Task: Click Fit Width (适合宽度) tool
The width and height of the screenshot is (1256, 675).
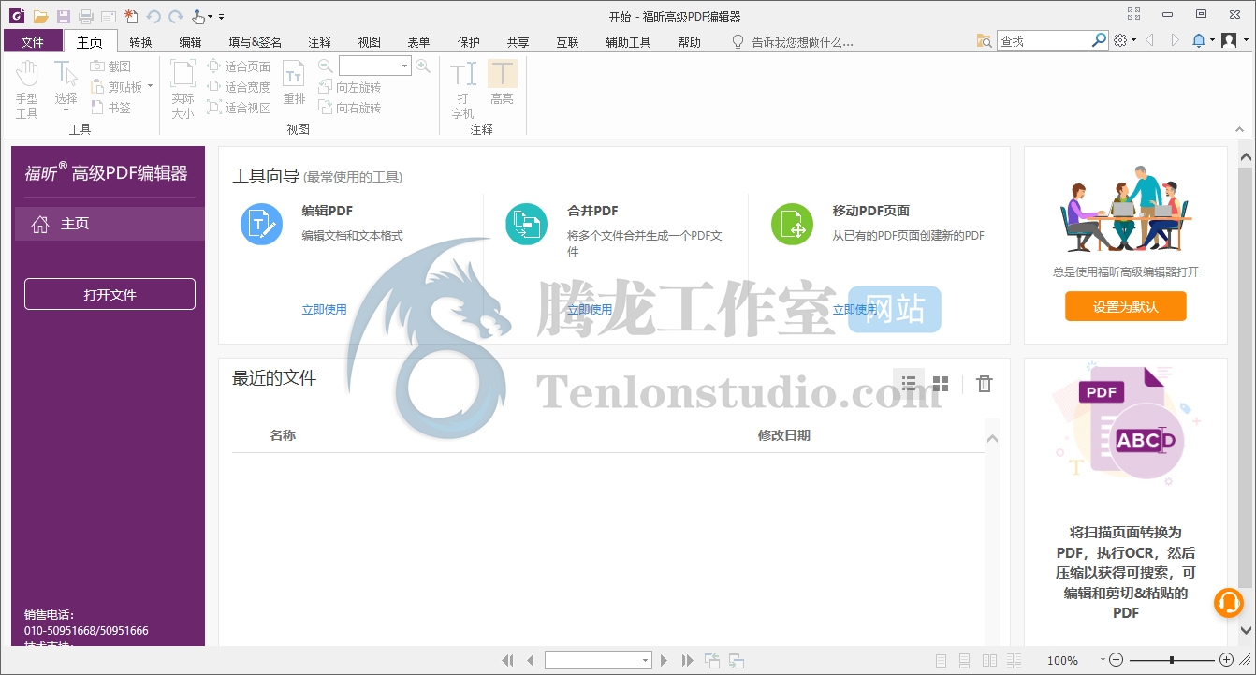Action: click(239, 87)
